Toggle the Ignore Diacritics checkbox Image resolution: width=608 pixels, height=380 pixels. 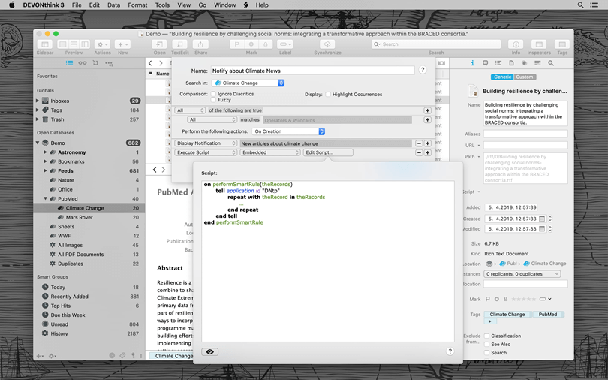213,94
